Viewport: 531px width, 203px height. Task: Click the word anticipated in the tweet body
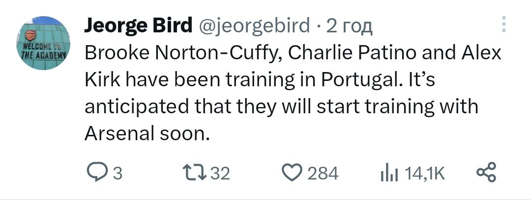point(144,106)
